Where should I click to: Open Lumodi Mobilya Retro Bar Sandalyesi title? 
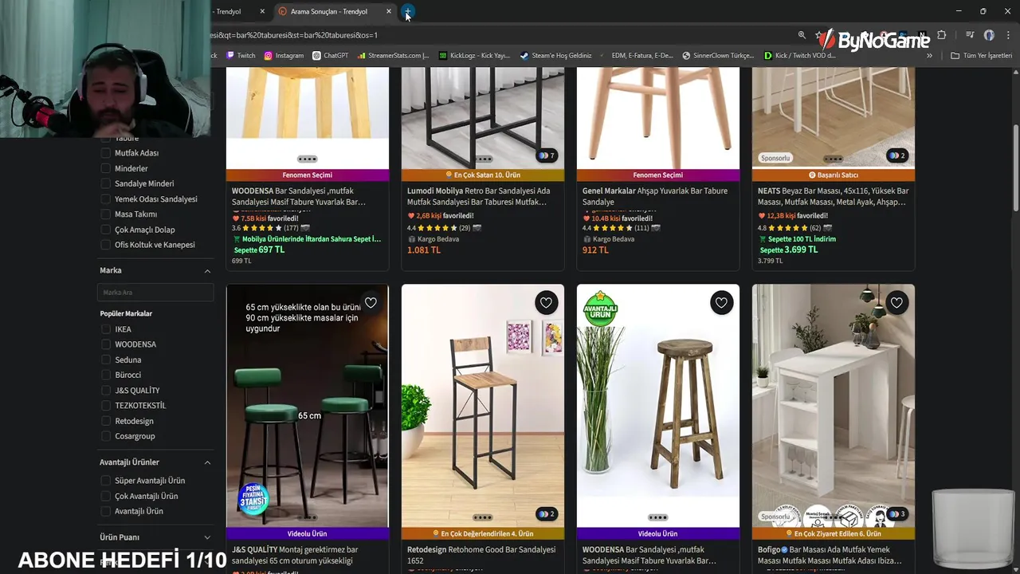click(479, 196)
